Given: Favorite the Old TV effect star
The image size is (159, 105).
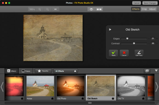Looking at the screenshot, I should 143,98.
